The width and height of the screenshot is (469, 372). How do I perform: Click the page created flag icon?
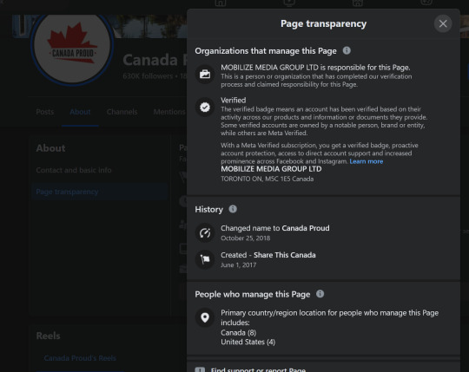[205, 259]
